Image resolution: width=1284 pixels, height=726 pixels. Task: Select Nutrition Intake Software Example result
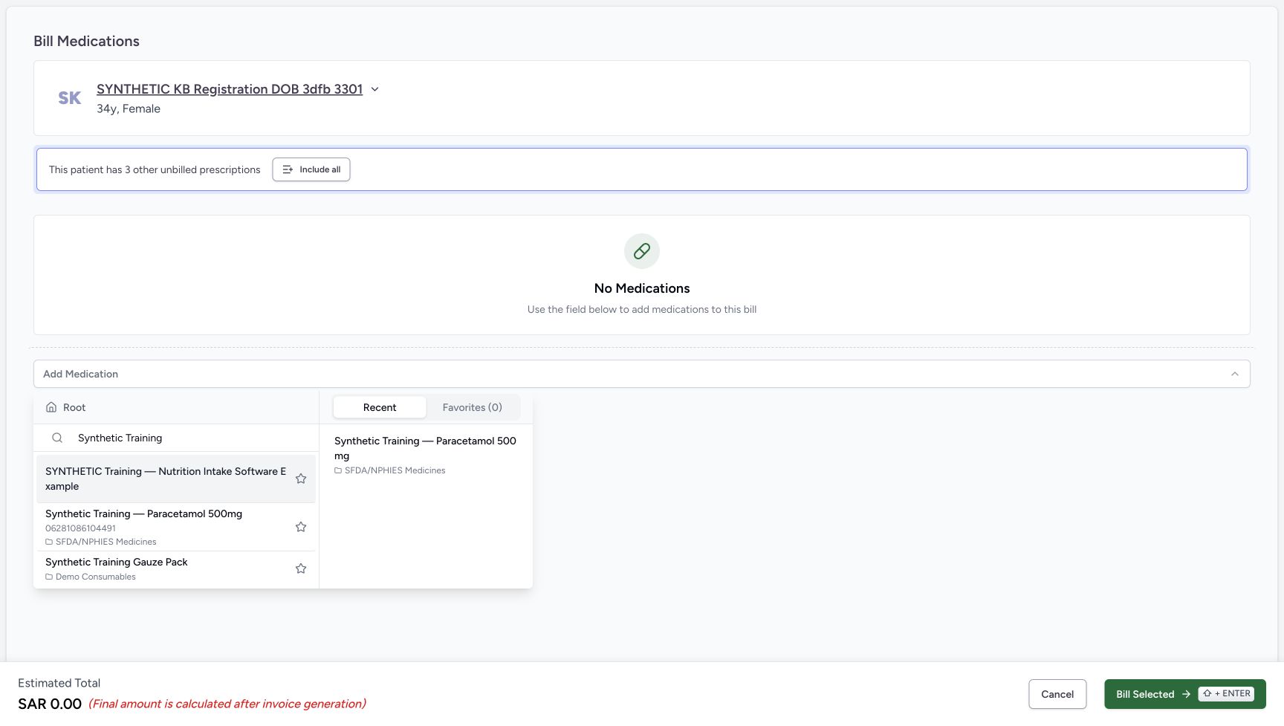(x=176, y=479)
